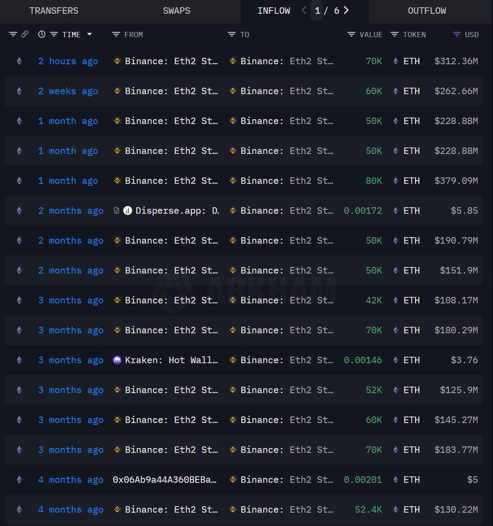Open the '2 weeks ago' transaction link

[x=68, y=91]
